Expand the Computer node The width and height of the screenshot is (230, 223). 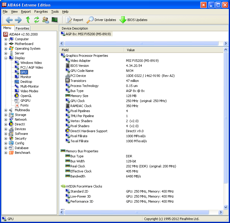tap(6, 39)
